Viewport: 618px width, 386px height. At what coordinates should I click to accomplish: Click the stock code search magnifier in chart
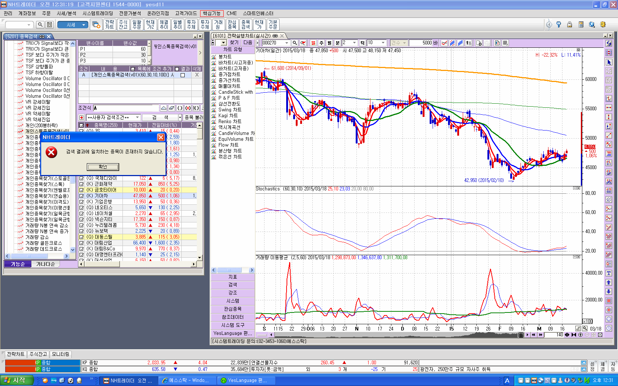pos(295,43)
